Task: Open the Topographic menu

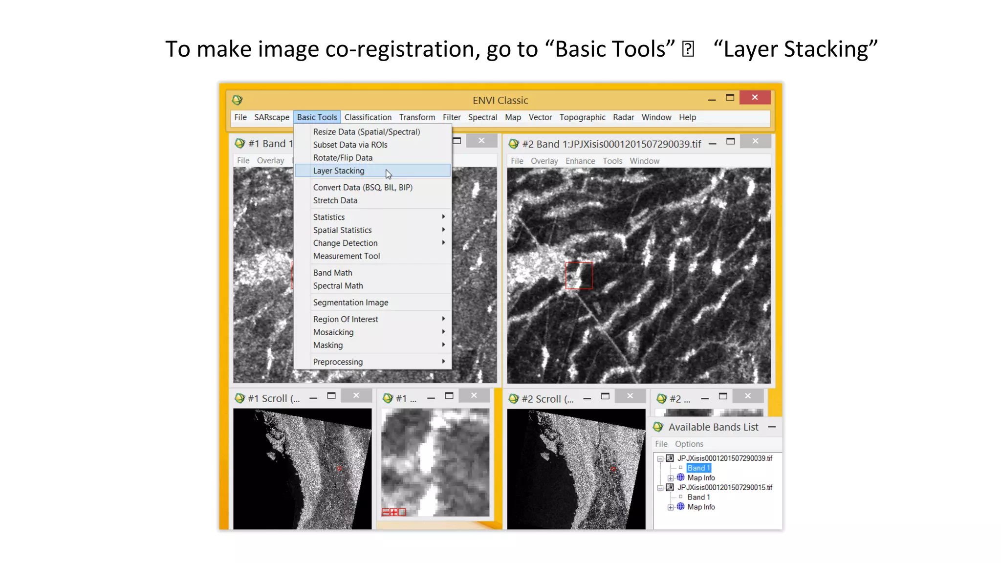Action: click(x=582, y=117)
